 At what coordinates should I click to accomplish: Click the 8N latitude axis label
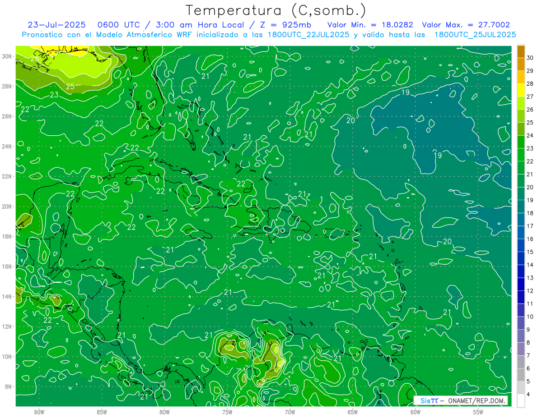pos(9,386)
